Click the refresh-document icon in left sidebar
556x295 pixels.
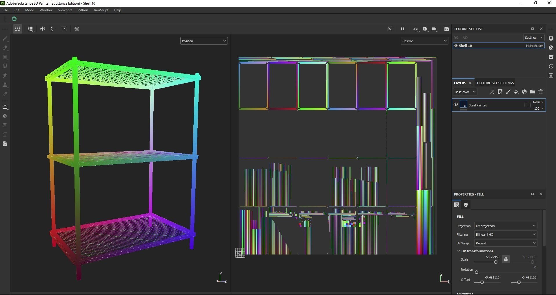tap(5, 144)
